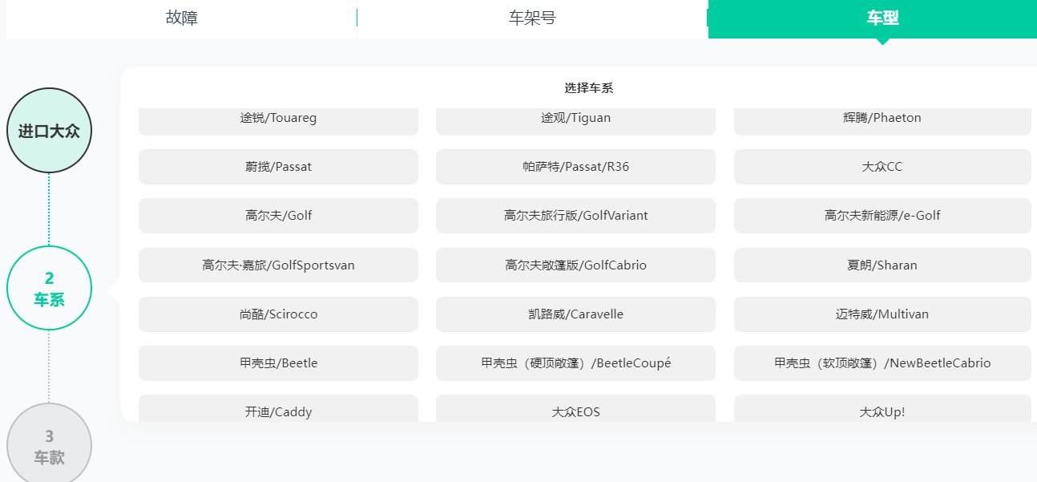Screen dimensions: 1037x482
Task: Choose 辉腾/Phaeton series
Action: click(x=882, y=117)
